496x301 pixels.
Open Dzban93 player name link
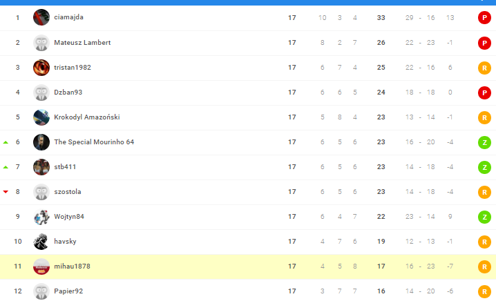(68, 93)
